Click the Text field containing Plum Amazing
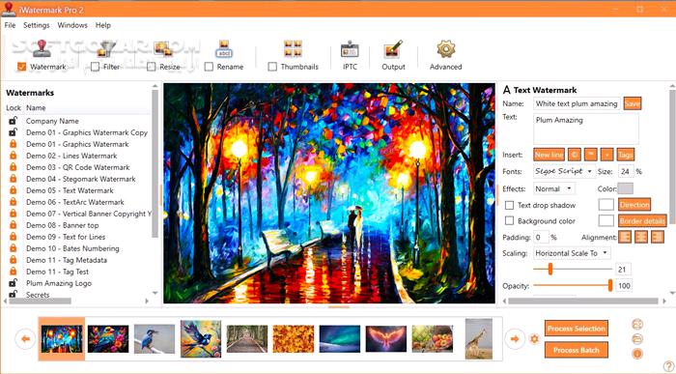This screenshot has width=676, height=374. click(586, 129)
